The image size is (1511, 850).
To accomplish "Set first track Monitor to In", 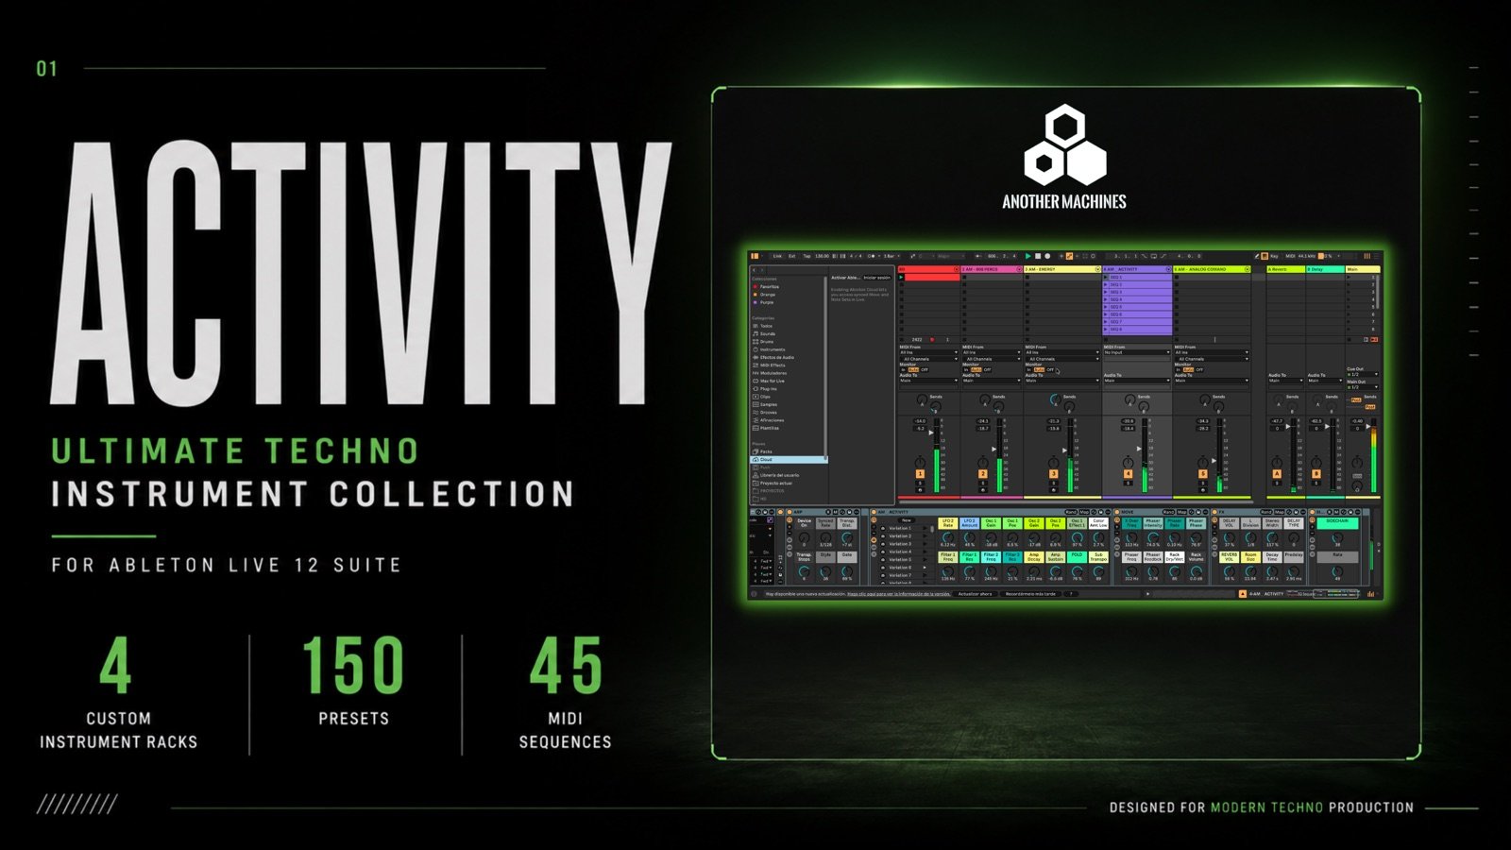I will click(903, 370).
